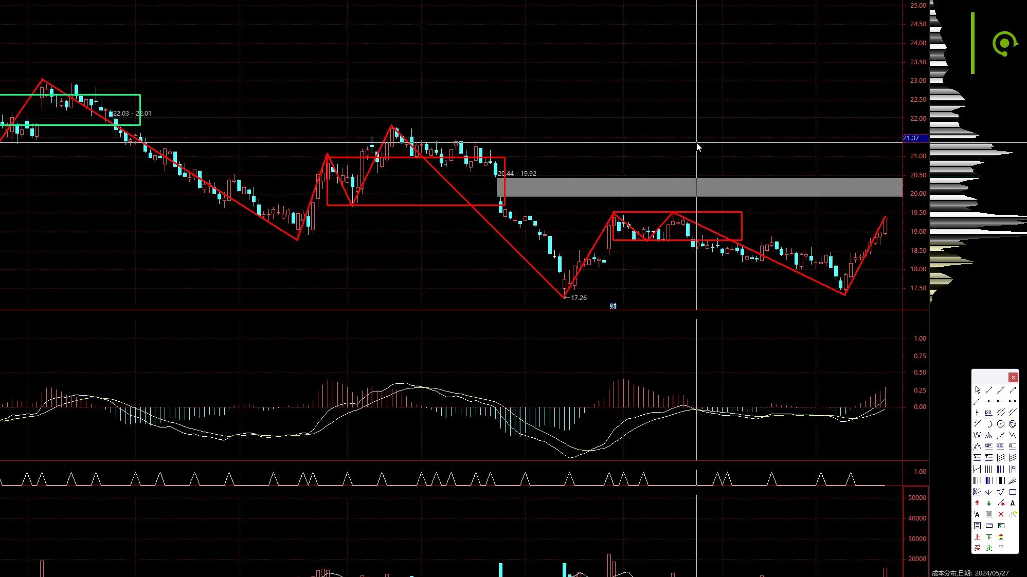Screen dimensions: 1027x577
Task: Place the 买 buy marker
Action: tap(977, 548)
